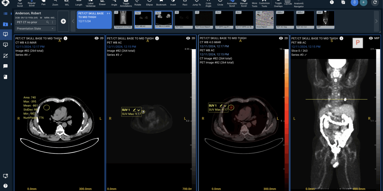
Task: Click the plus button next to patient search
Action: point(63,21)
